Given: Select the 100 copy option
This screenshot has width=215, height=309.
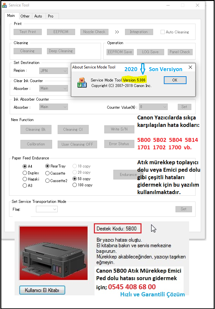Looking at the screenshot, I should 74,185.
